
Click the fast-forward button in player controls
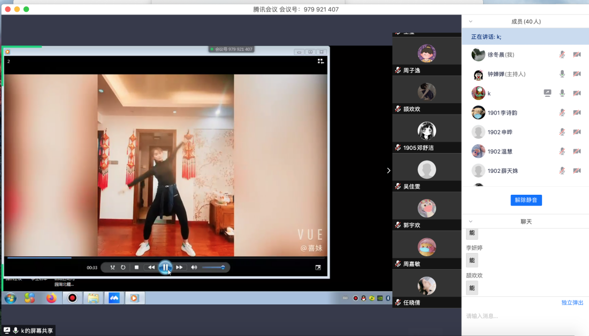[x=179, y=268]
